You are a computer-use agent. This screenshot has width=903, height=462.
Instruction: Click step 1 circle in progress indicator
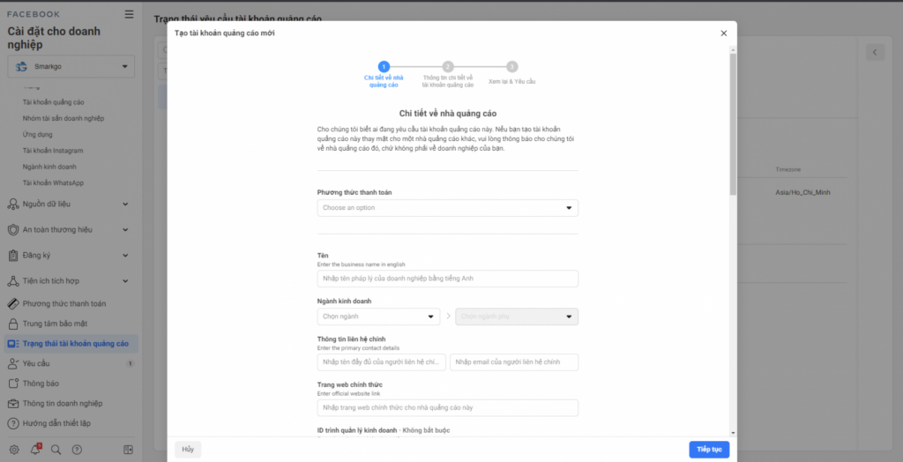pos(383,66)
